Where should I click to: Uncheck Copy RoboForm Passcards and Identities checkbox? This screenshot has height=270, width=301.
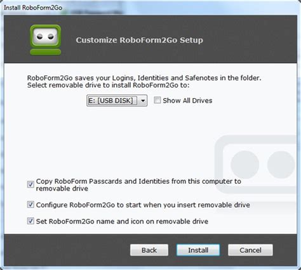tap(30, 184)
